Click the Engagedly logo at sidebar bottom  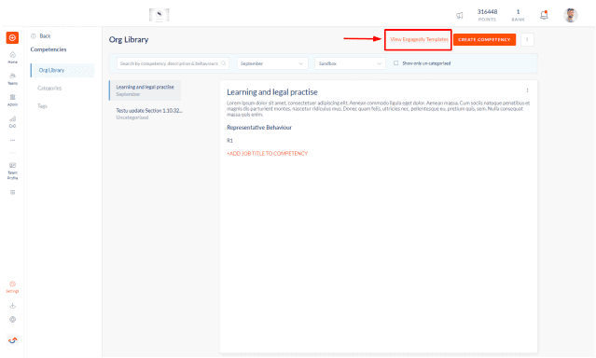click(x=12, y=340)
